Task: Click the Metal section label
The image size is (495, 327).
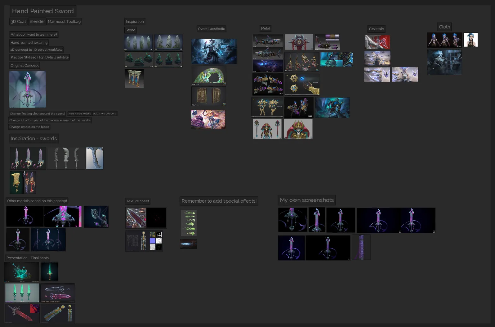Action: [265, 28]
